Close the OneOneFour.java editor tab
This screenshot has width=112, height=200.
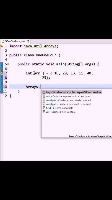pyautogui.click(x=28, y=41)
